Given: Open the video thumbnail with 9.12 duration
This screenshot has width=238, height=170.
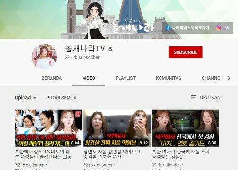Looking at the screenshot, I should [x=117, y=128].
